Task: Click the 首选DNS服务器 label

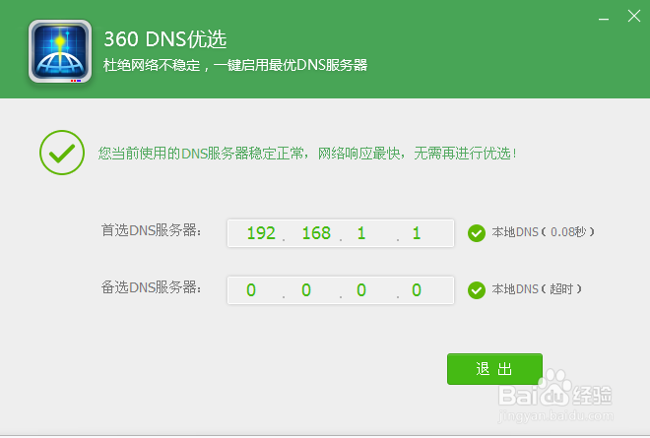Action: (x=151, y=230)
